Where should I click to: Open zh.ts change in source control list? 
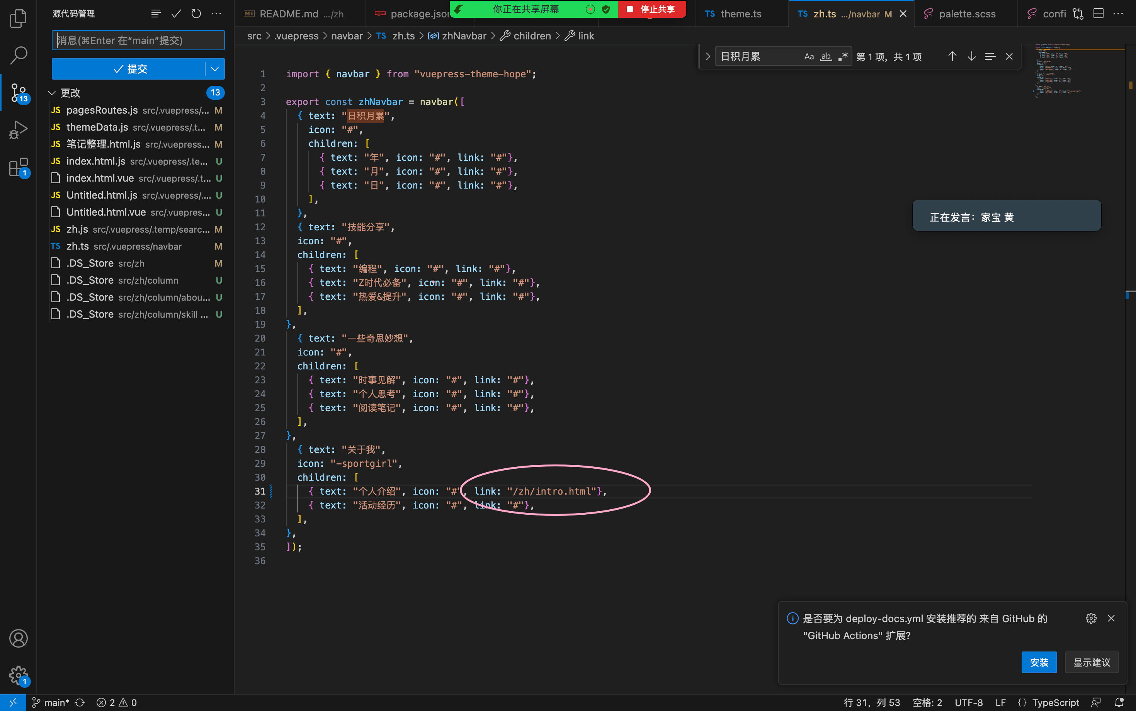[136, 246]
